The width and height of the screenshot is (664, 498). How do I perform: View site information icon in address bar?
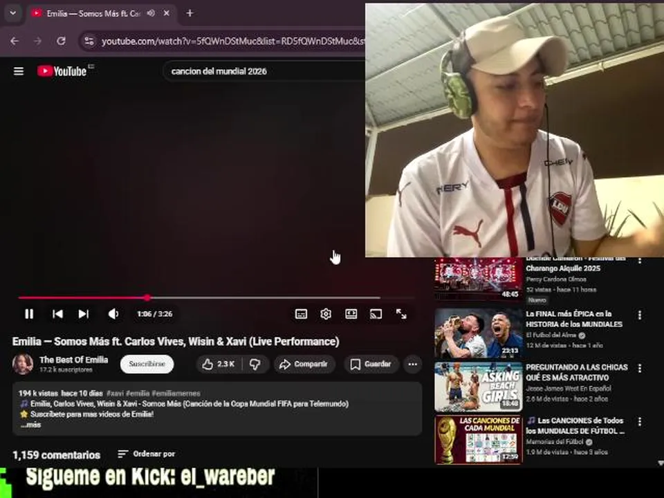[89, 41]
